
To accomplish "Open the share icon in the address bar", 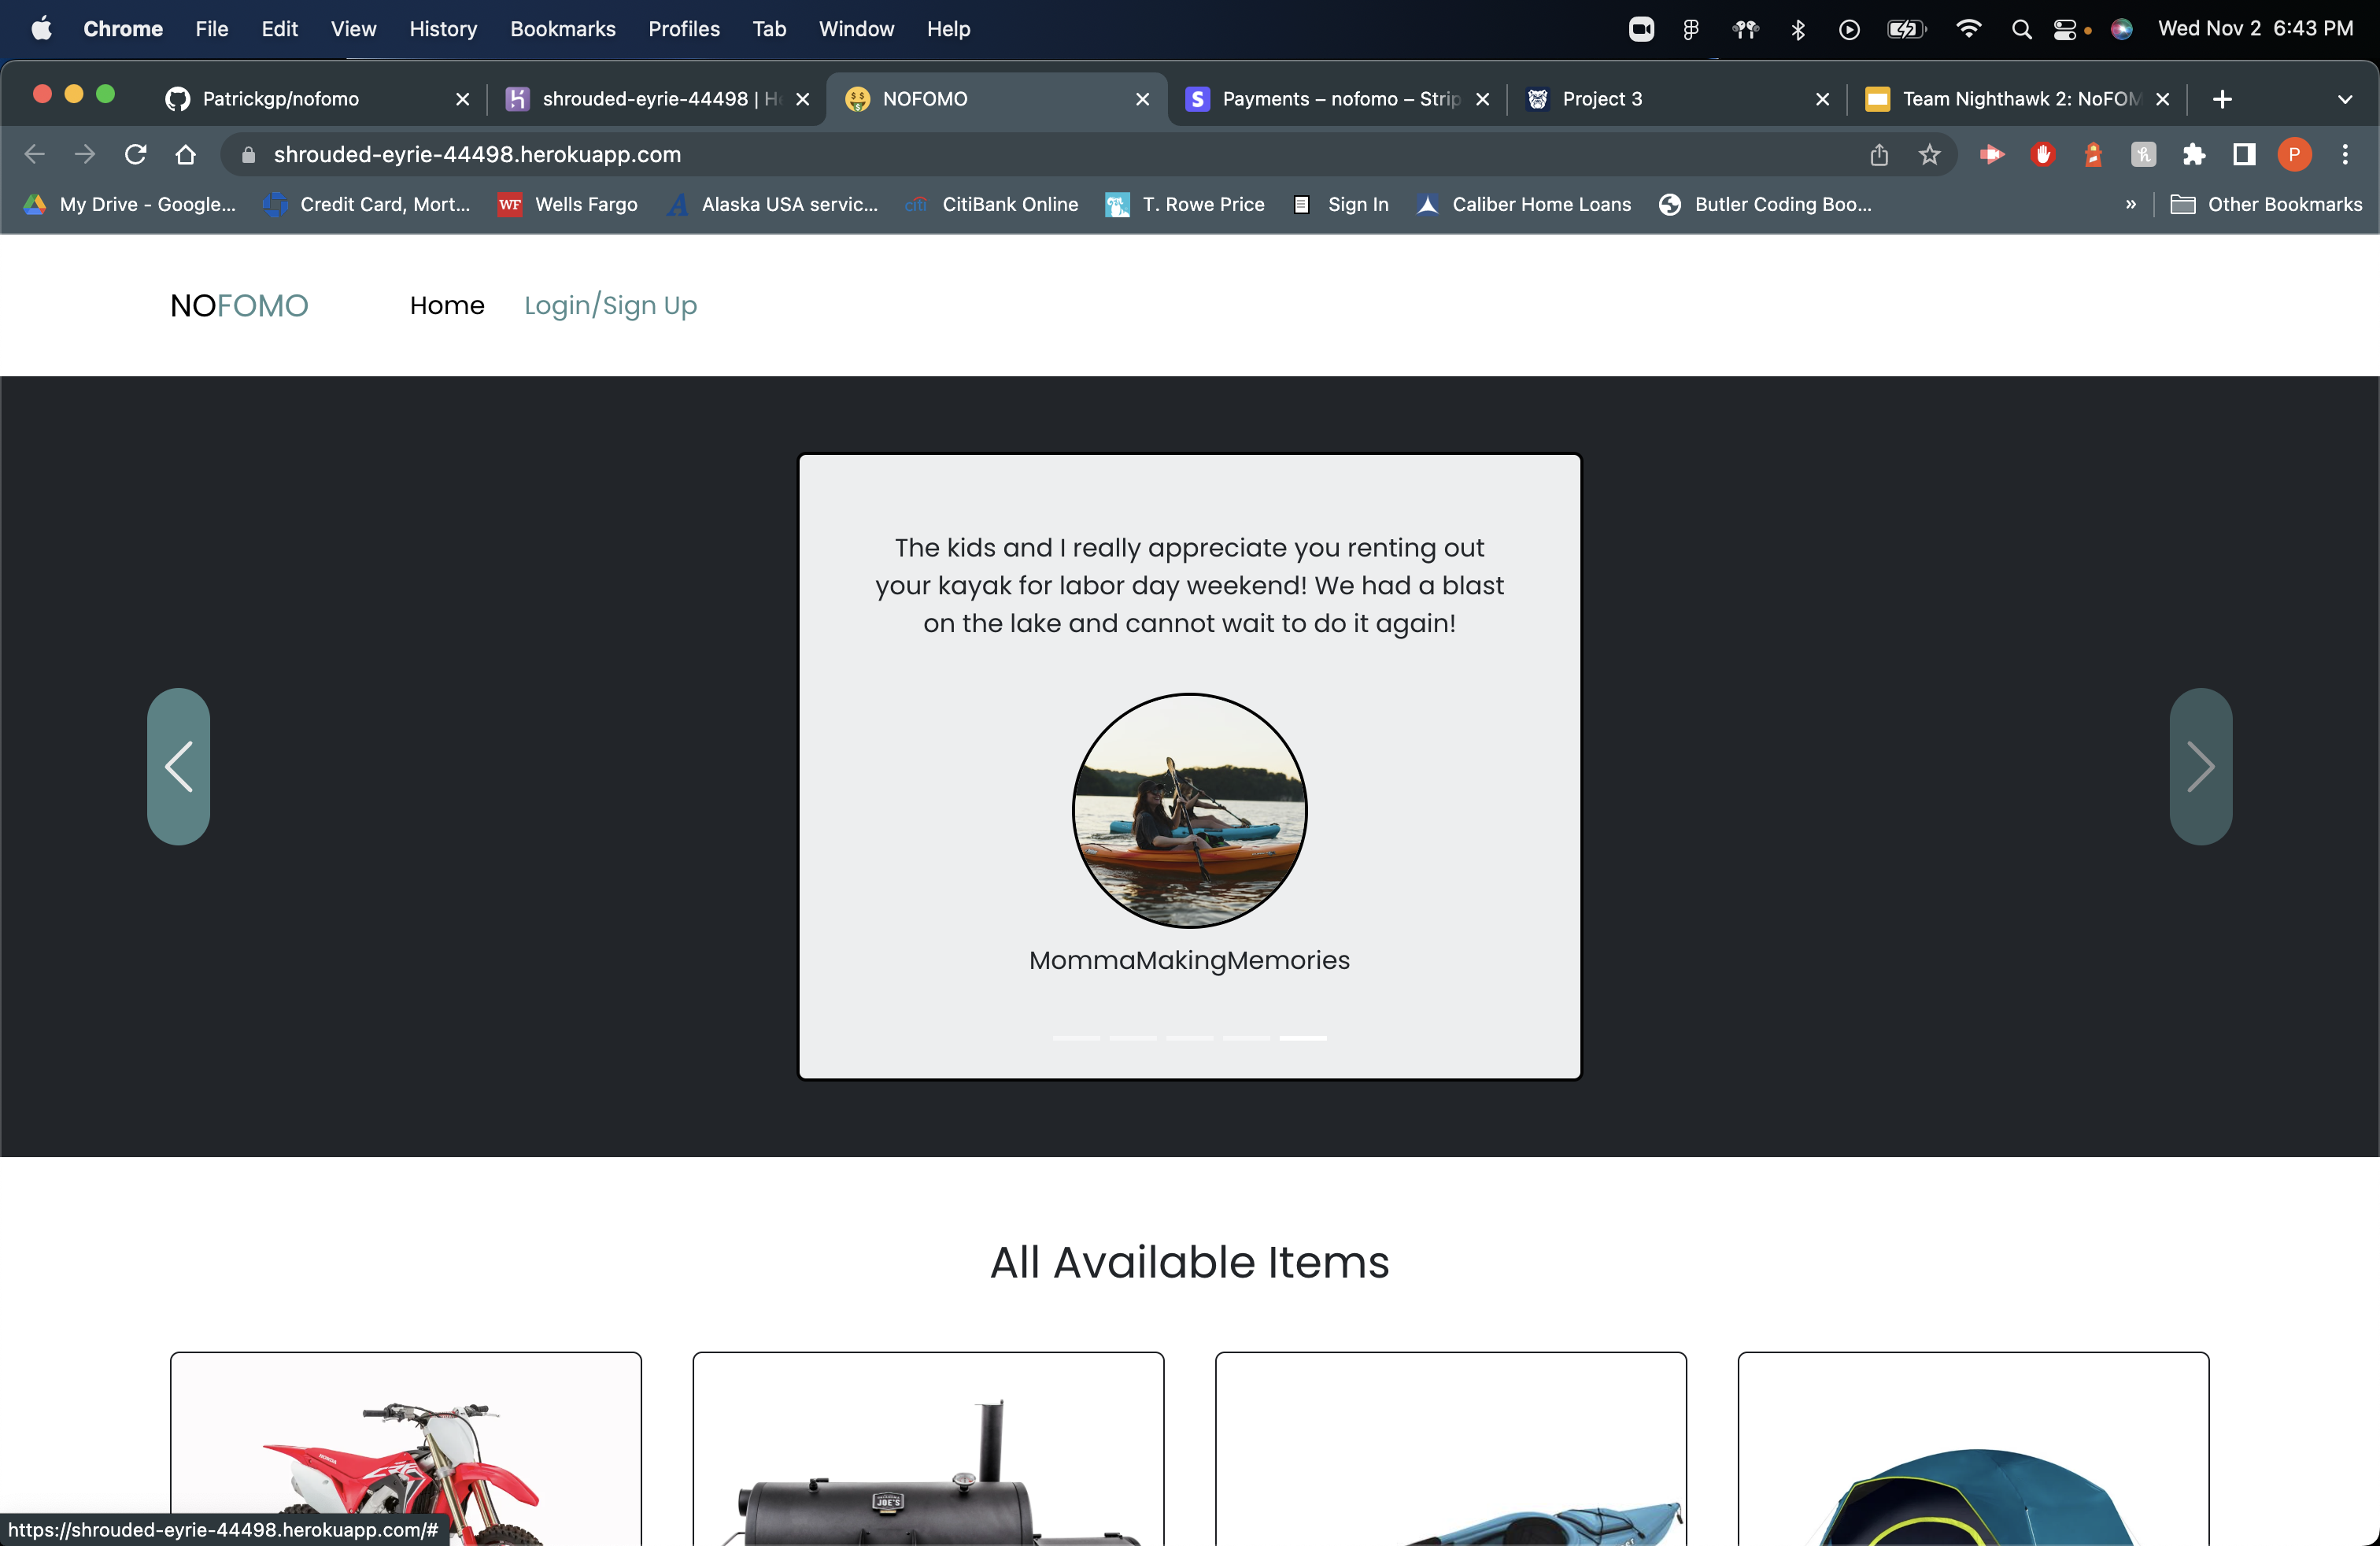I will pos(1879,155).
